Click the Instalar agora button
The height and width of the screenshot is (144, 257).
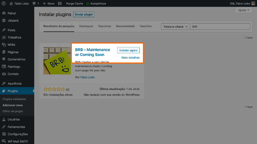(128, 50)
